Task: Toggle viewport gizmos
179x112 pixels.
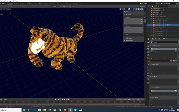Action: (x=124, y=9)
